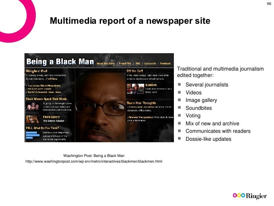
Task: Select caption 'Washington Post: Being a Black Man'
Action: coord(94,155)
